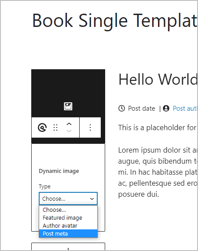Click the Type field label
Viewport: 198px width, 251px height.
[45, 187]
